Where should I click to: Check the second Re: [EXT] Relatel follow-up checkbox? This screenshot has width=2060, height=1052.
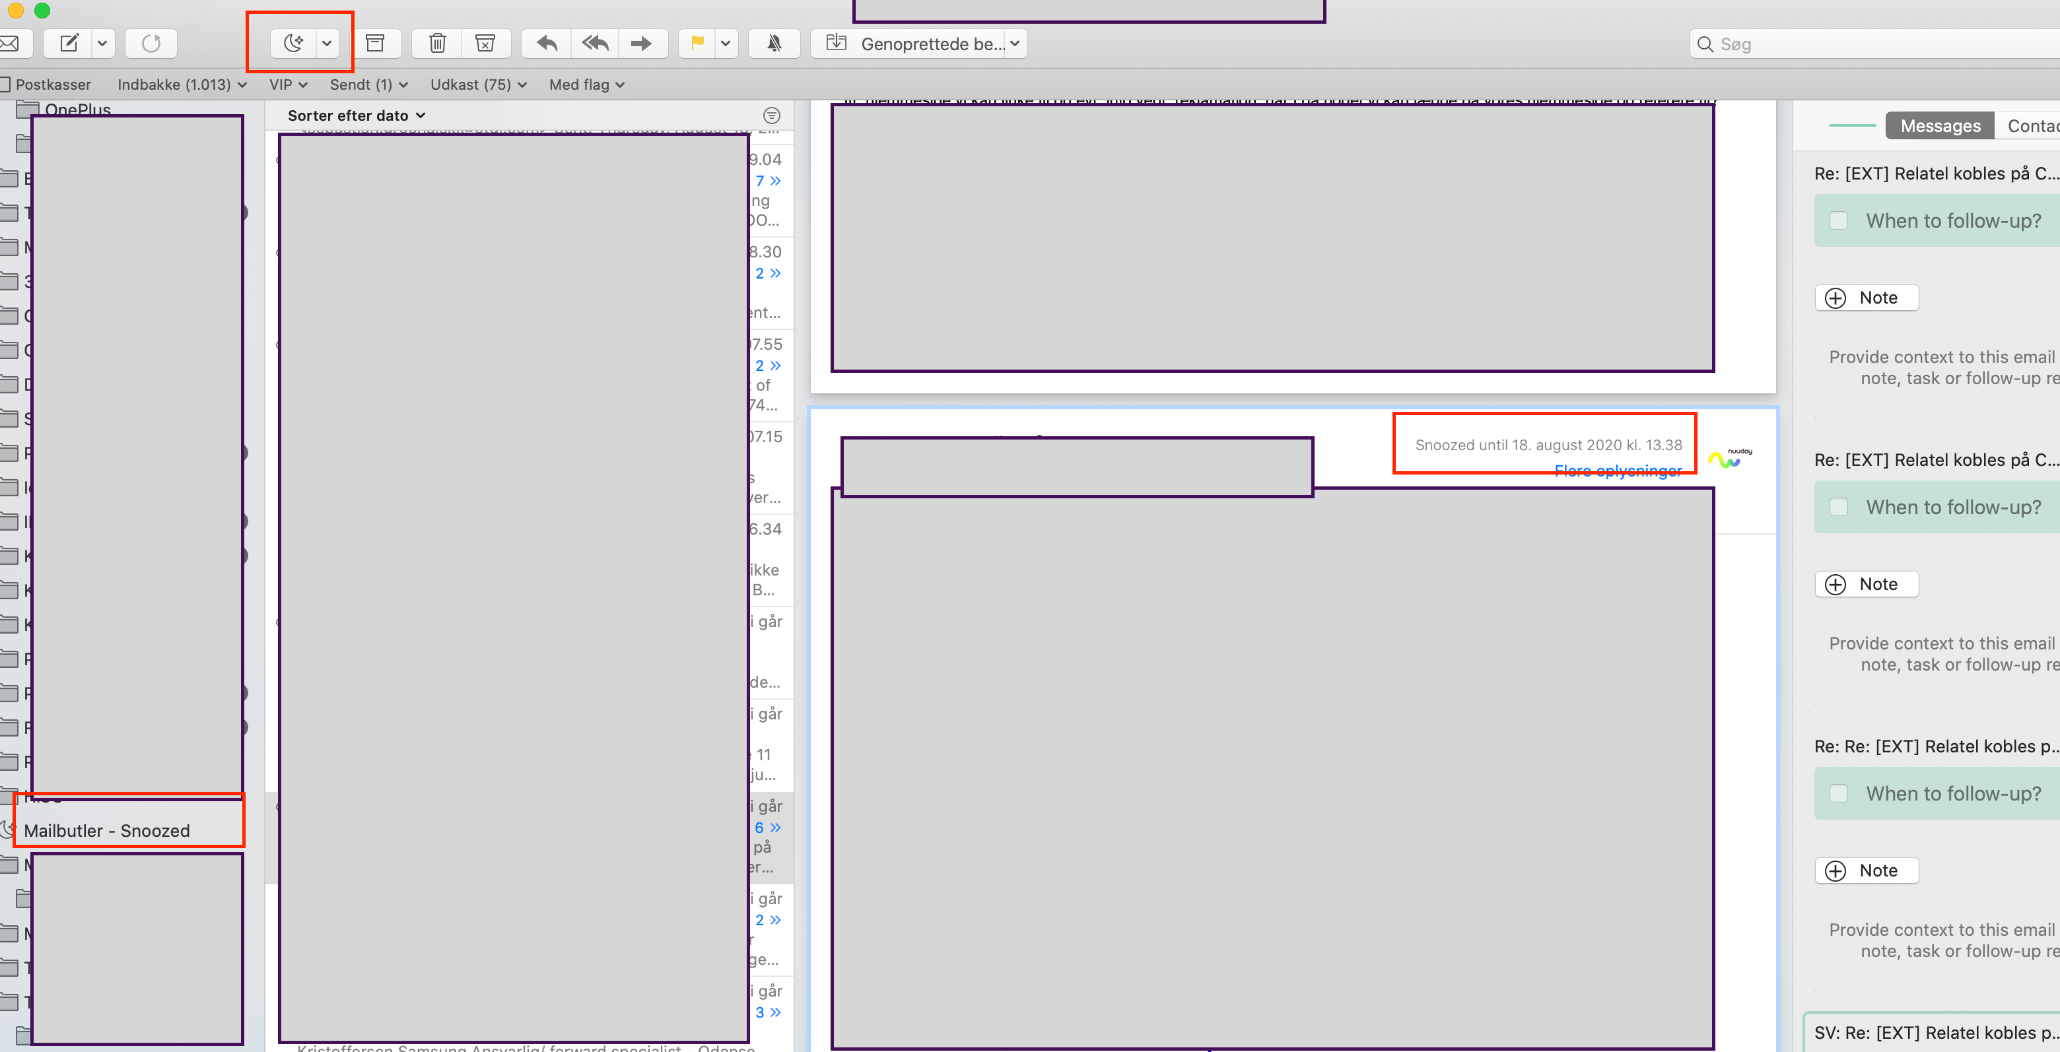coord(1839,507)
